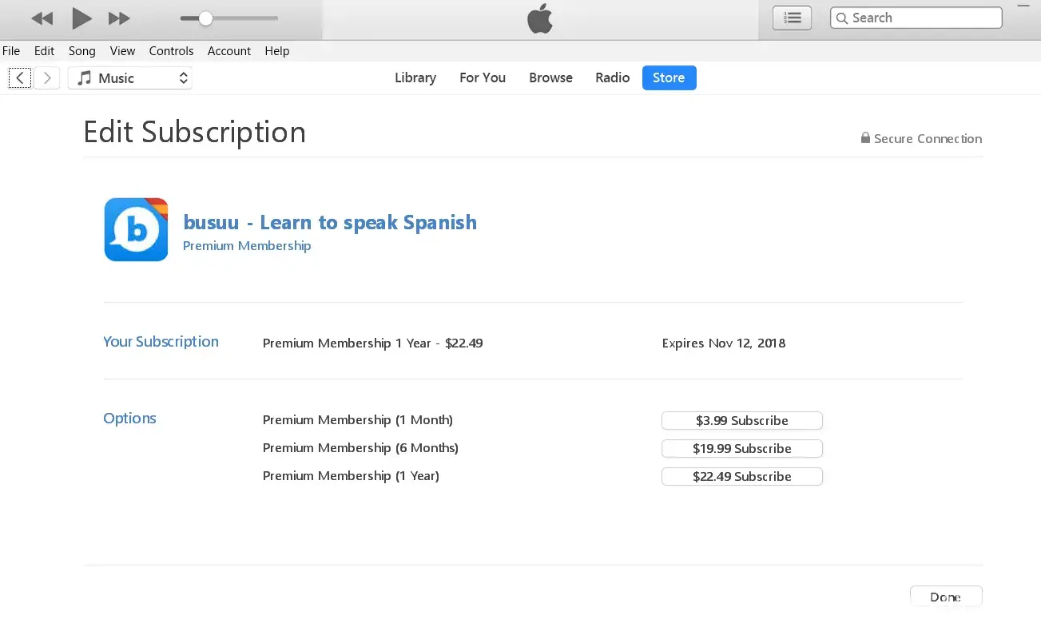Switch to the Radio tab
This screenshot has height=643, width=1041.
tap(613, 78)
